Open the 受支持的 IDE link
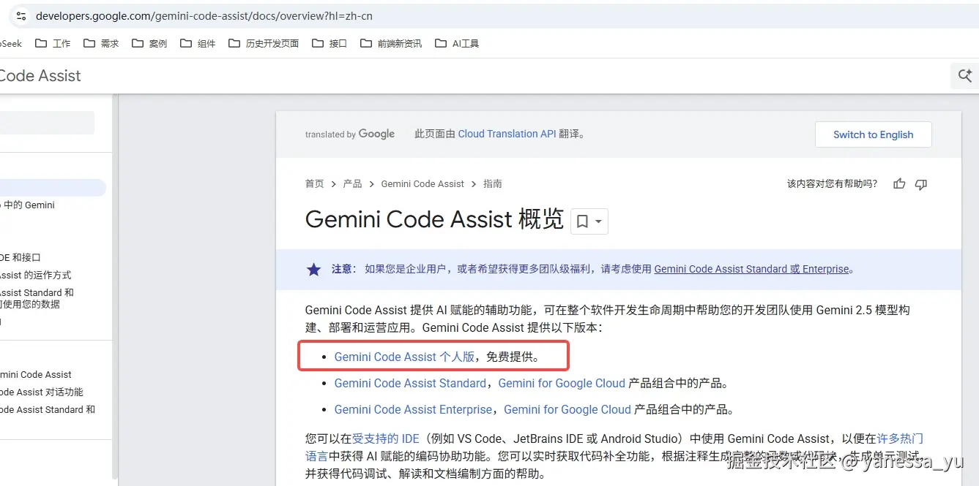Viewport: 979px width, 486px height. (386, 438)
